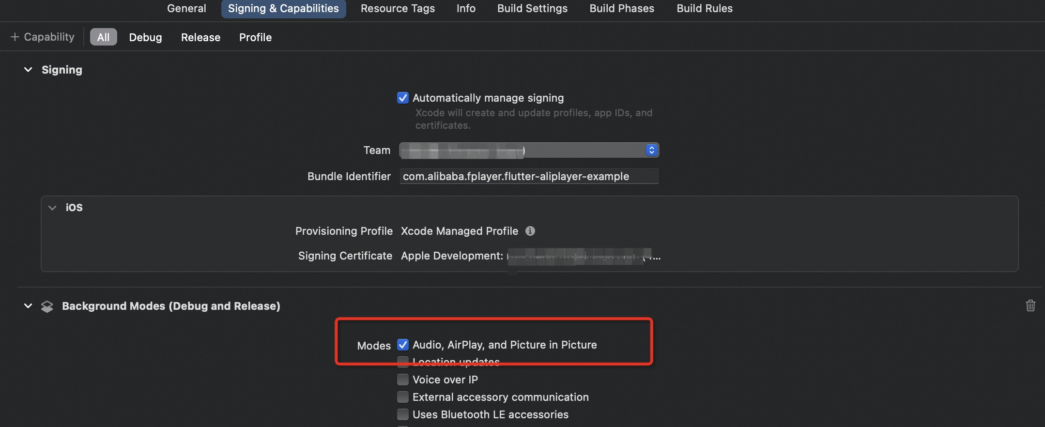Delete Background Modes capability via trash icon
The height and width of the screenshot is (427, 1045).
pyautogui.click(x=1030, y=305)
